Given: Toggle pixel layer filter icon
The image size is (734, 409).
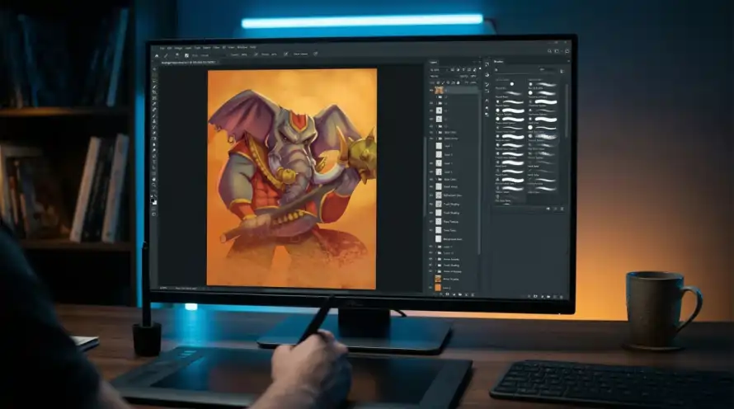Looking at the screenshot, I should point(452,70).
